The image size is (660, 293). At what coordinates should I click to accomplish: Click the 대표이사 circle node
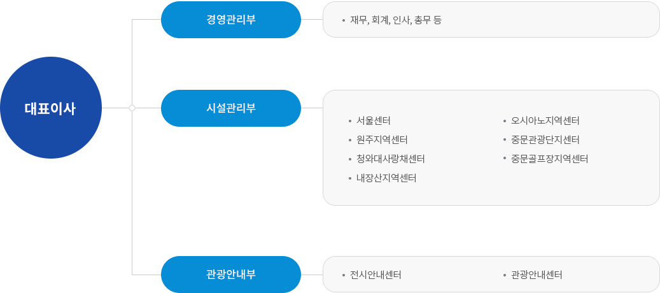(x=51, y=108)
